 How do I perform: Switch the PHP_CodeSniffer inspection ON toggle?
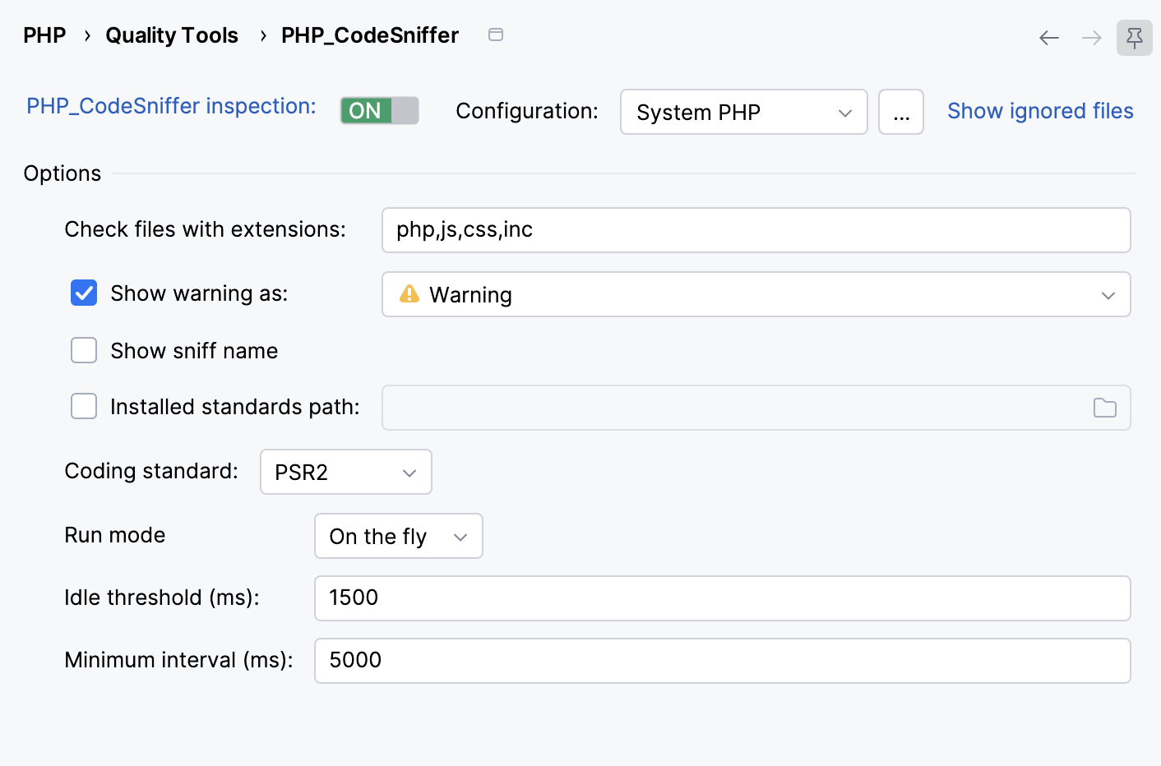pos(380,110)
